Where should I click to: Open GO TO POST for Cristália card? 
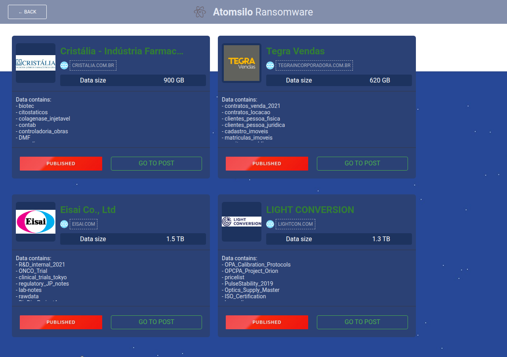(156, 163)
